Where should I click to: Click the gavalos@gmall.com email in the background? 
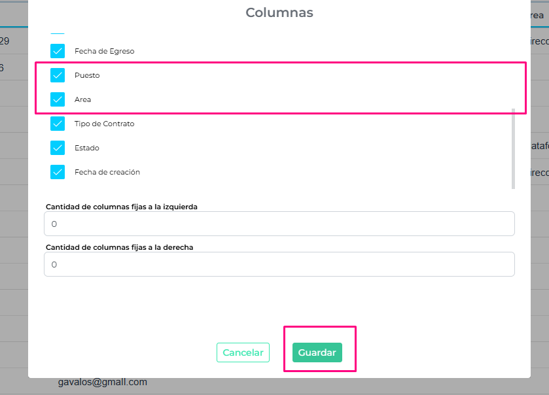pyautogui.click(x=103, y=382)
